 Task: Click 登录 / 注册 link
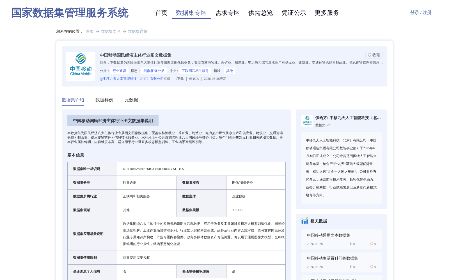pyautogui.click(x=421, y=13)
